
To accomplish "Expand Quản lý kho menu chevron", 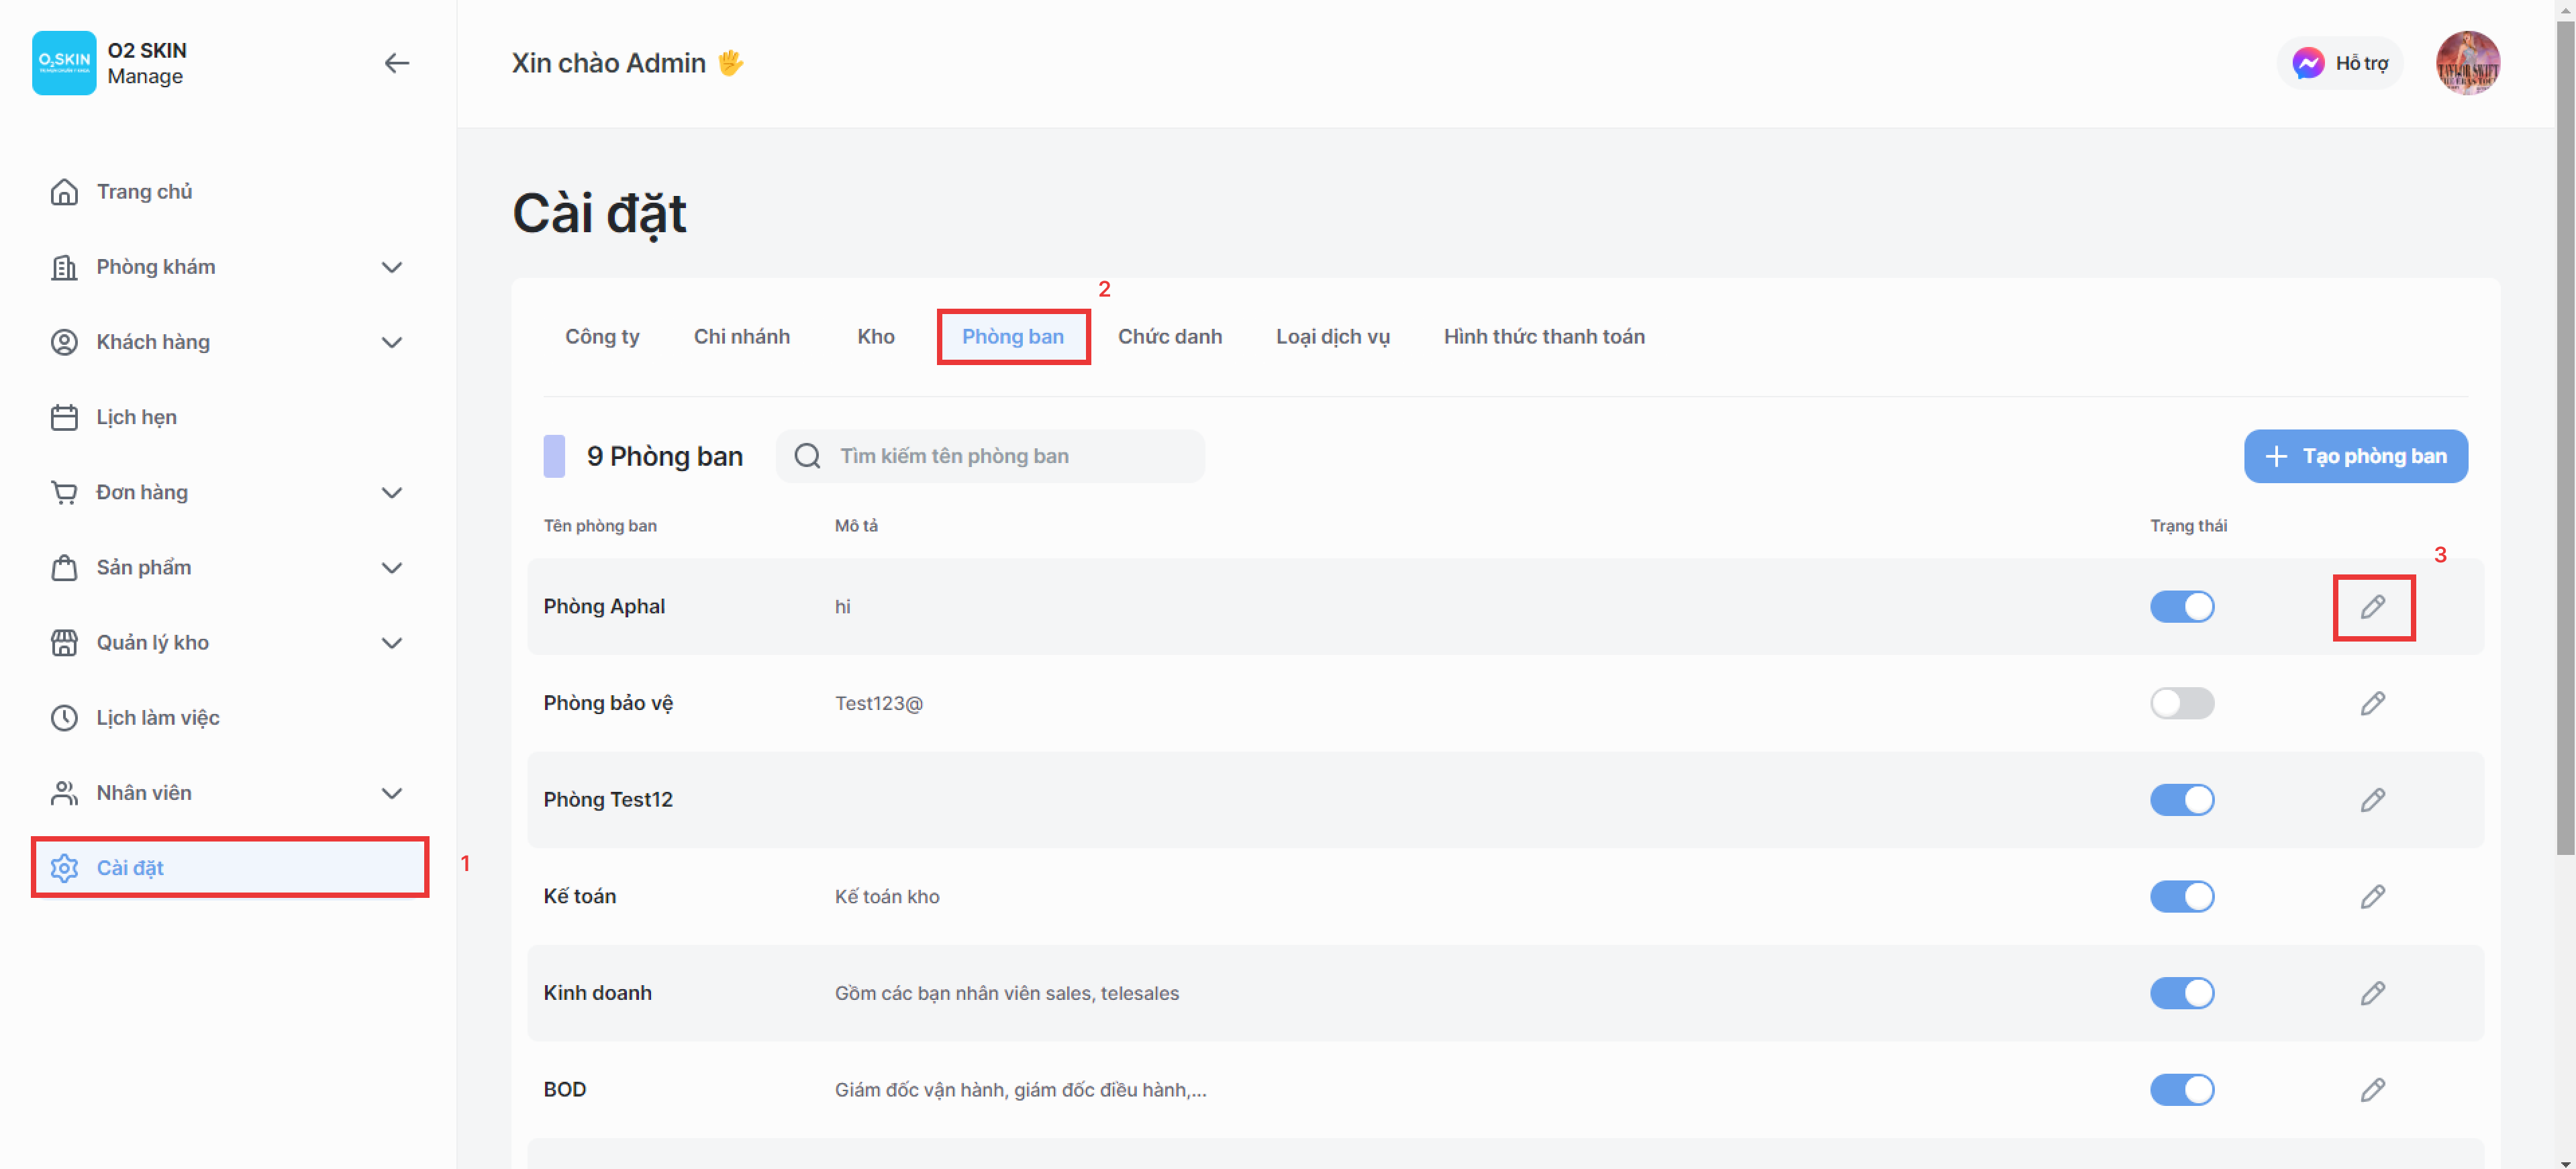I will click(392, 643).
